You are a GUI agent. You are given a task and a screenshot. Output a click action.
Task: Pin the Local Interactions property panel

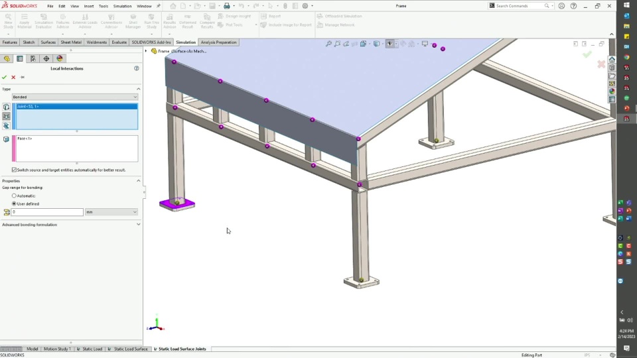pos(23,77)
